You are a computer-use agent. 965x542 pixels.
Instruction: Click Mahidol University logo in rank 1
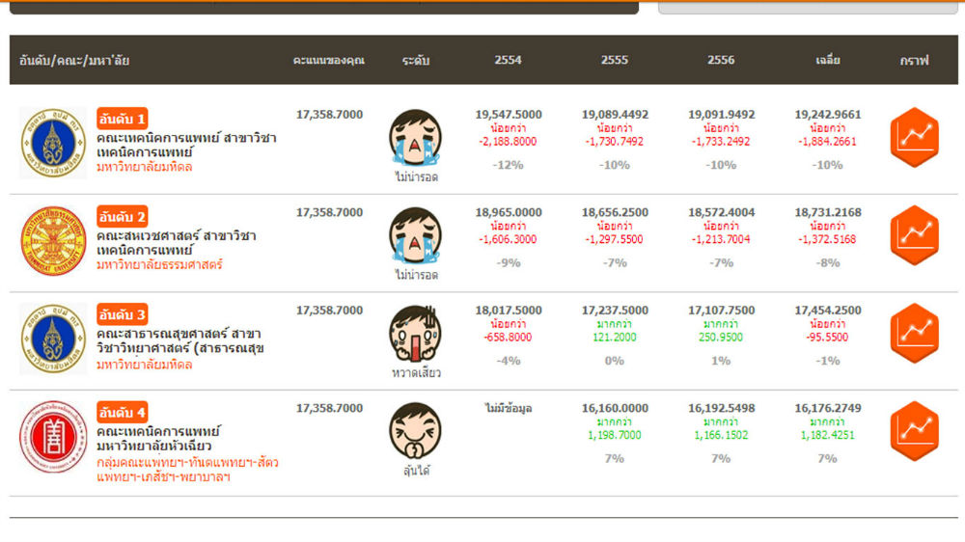coord(53,143)
